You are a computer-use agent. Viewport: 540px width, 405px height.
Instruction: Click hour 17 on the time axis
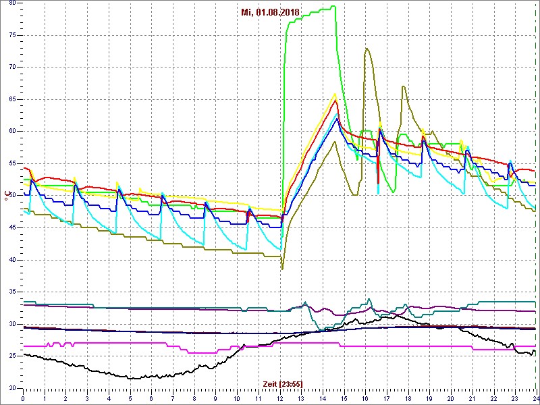(x=387, y=398)
